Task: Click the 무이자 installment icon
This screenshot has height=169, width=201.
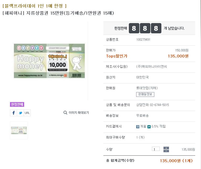Action: click(x=138, y=126)
